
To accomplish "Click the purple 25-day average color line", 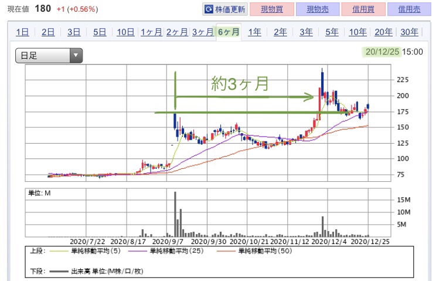I will 138,251.
